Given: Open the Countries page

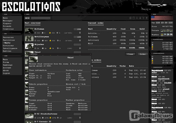Looking at the screenshot, I should click(x=8, y=29).
